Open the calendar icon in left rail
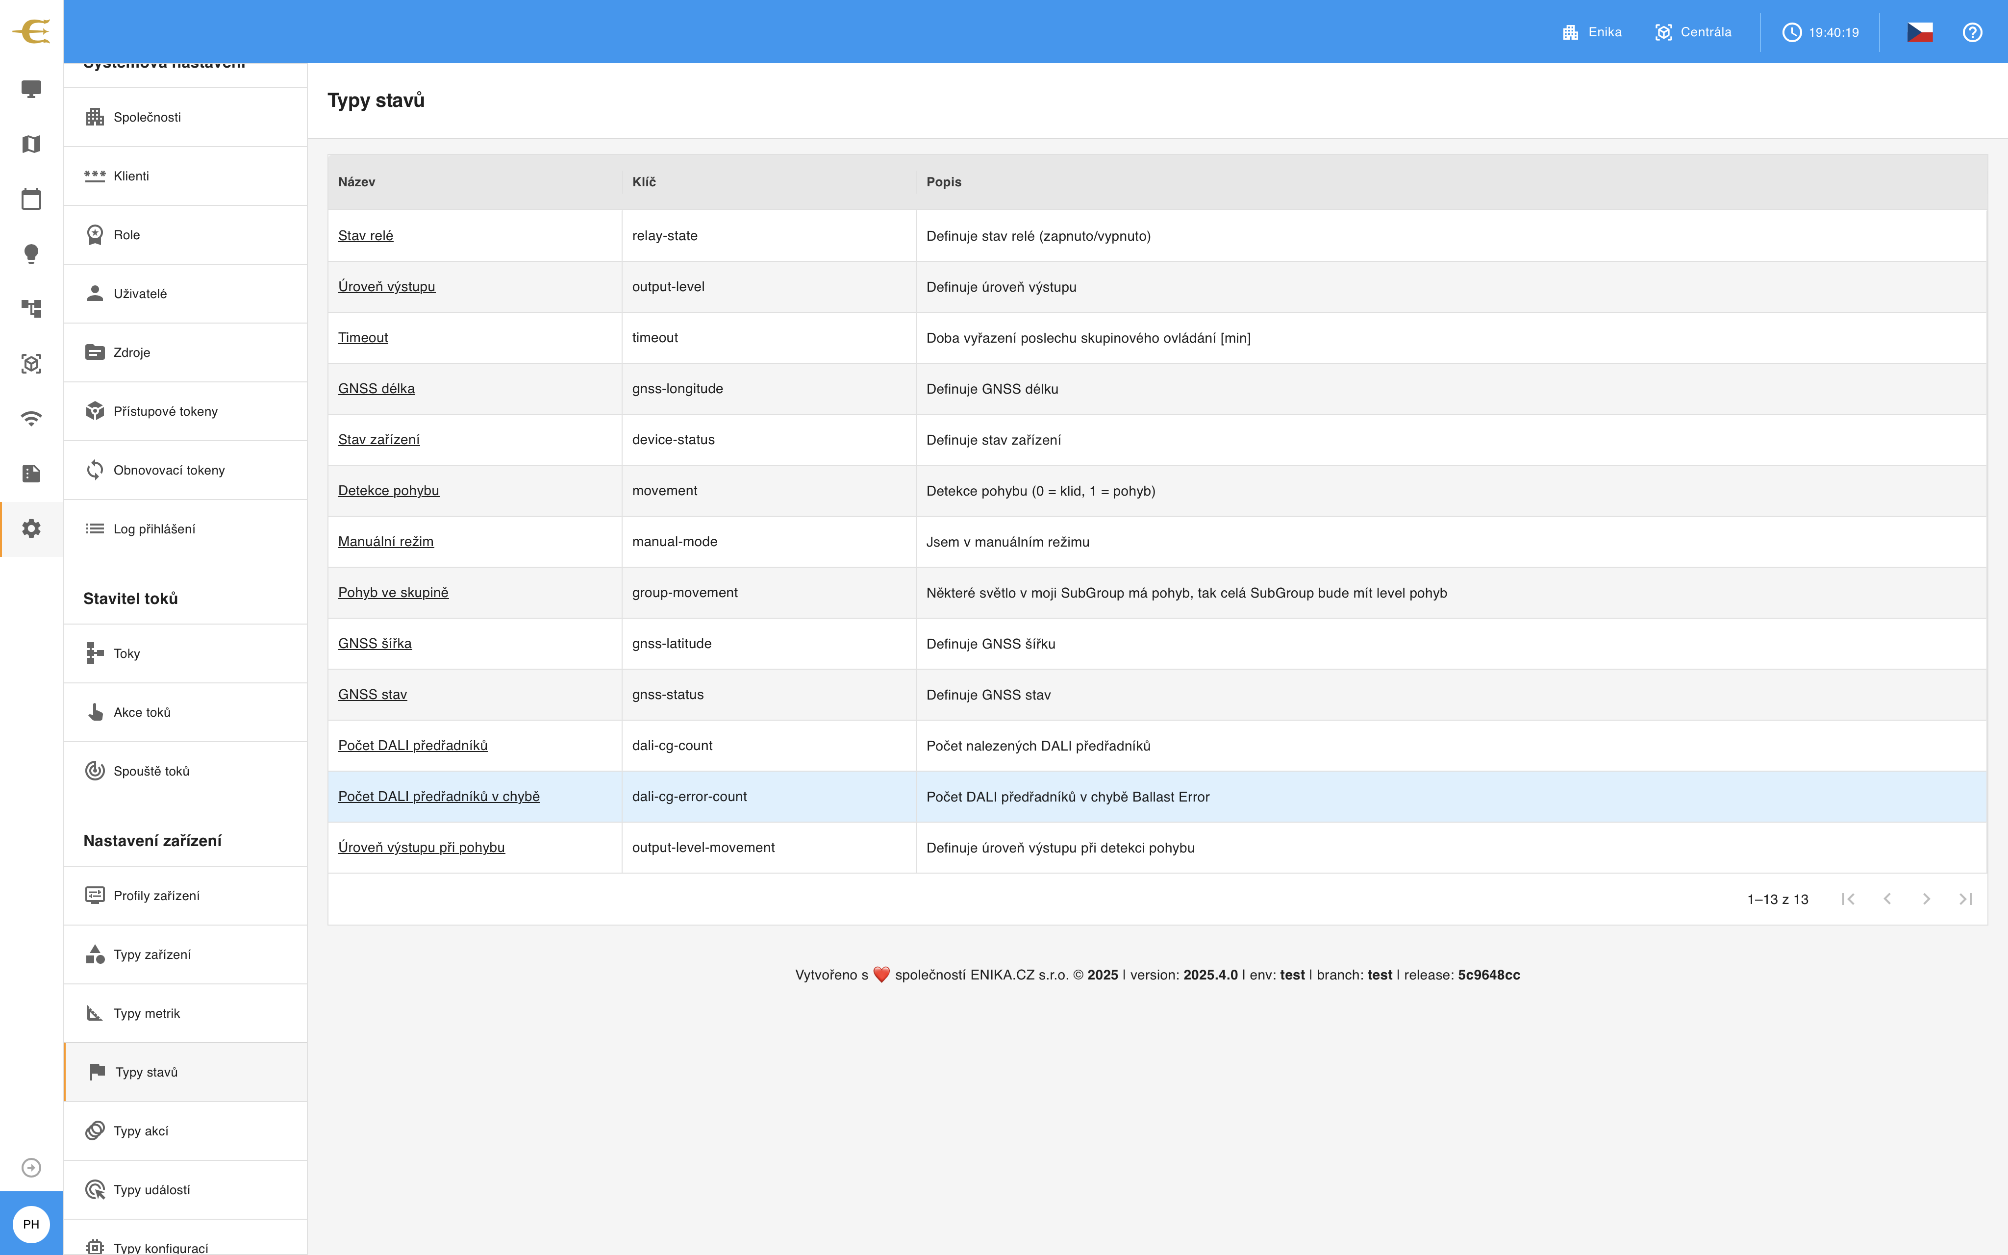 pyautogui.click(x=31, y=199)
